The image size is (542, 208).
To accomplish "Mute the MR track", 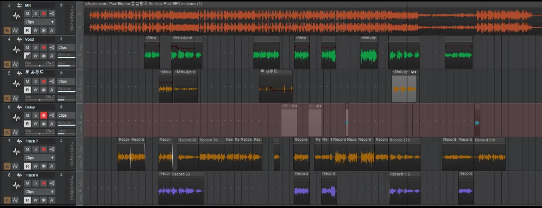I will point(27,13).
